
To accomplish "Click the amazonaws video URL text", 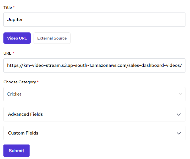I will (94, 65).
